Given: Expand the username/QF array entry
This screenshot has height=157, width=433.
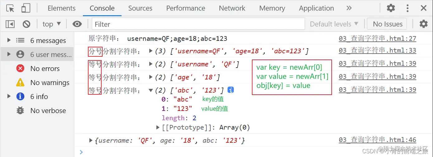Looking at the screenshot, I should [x=151, y=64].
